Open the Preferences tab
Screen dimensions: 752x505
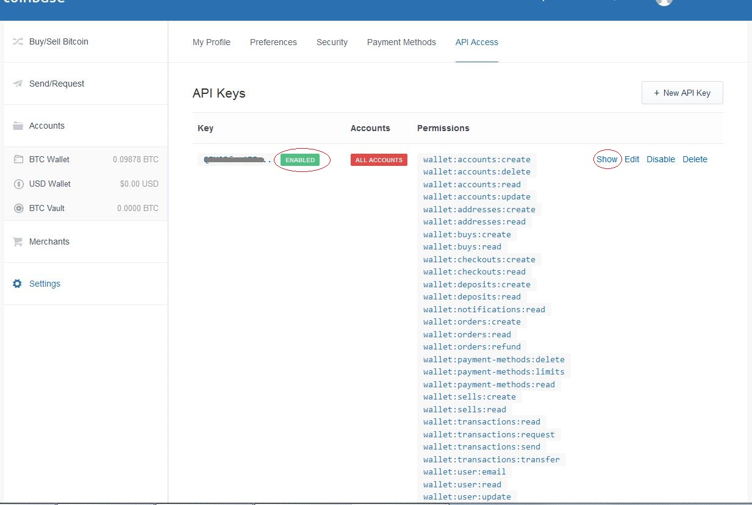[x=273, y=42]
